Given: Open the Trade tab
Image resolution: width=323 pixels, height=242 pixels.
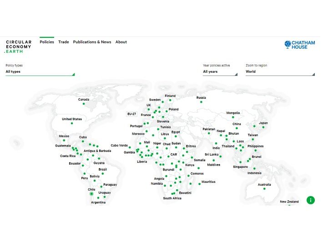Looking at the screenshot, I should point(64,42).
